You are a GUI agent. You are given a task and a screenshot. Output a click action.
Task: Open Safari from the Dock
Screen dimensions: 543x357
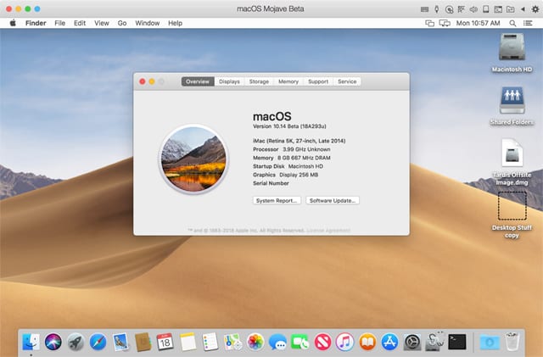[x=98, y=342]
